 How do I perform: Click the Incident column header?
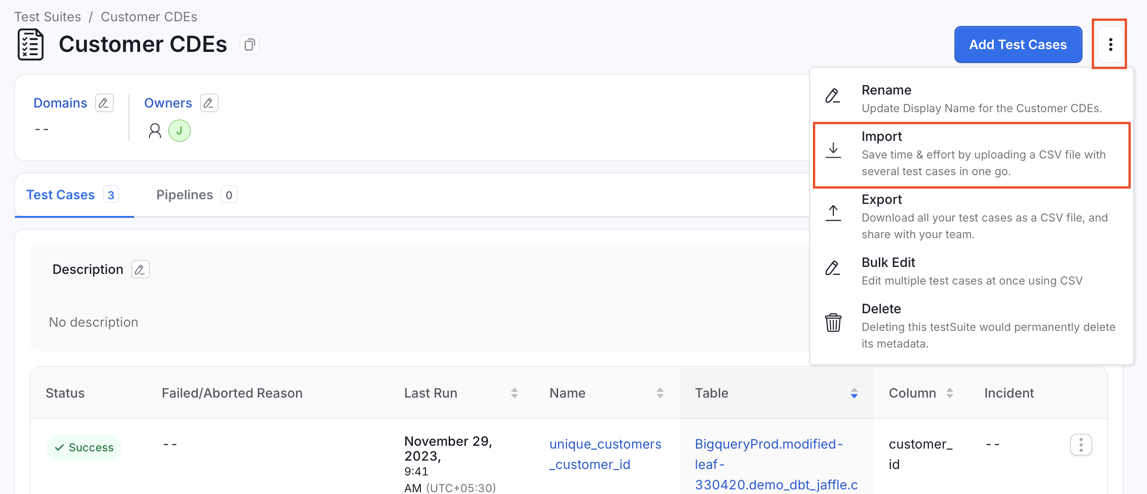pyautogui.click(x=1009, y=393)
